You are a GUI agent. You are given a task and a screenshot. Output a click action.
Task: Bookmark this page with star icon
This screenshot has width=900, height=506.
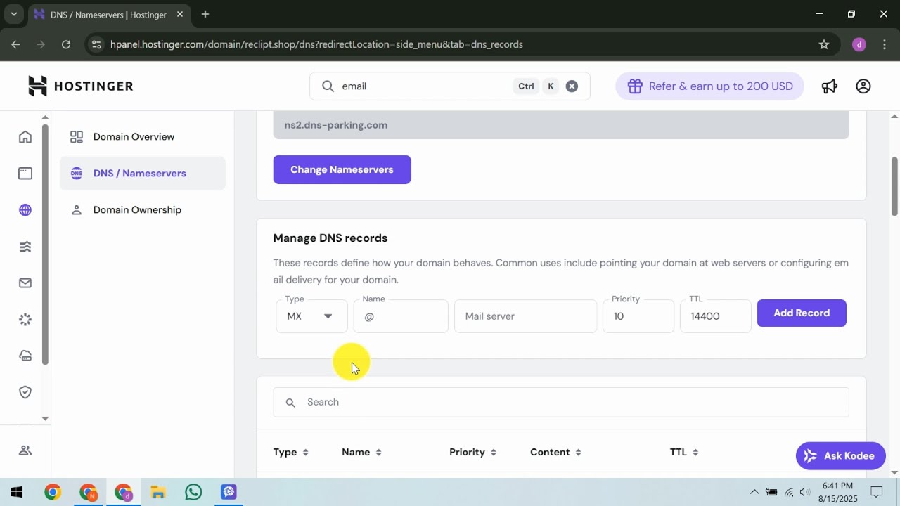pyautogui.click(x=824, y=44)
